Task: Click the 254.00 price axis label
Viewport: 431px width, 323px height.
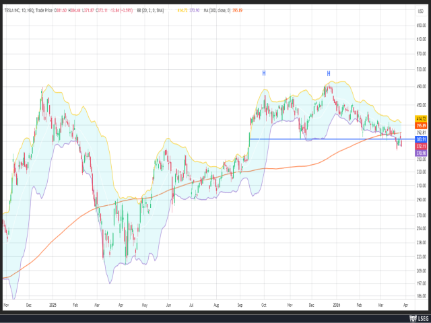Action: (422, 229)
